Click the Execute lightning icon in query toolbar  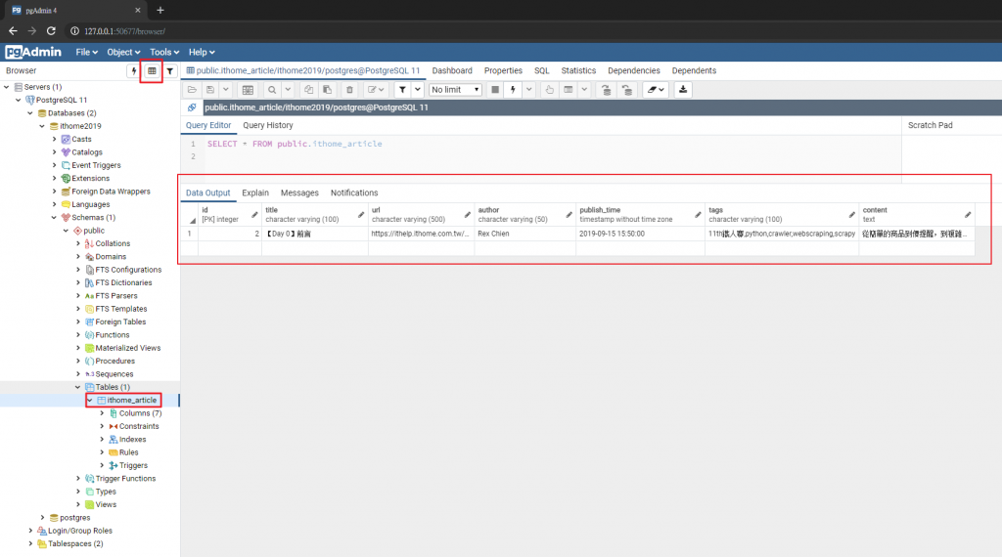coord(513,90)
